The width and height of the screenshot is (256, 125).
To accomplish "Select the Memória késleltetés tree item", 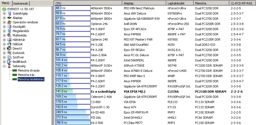I will (x=31, y=79).
